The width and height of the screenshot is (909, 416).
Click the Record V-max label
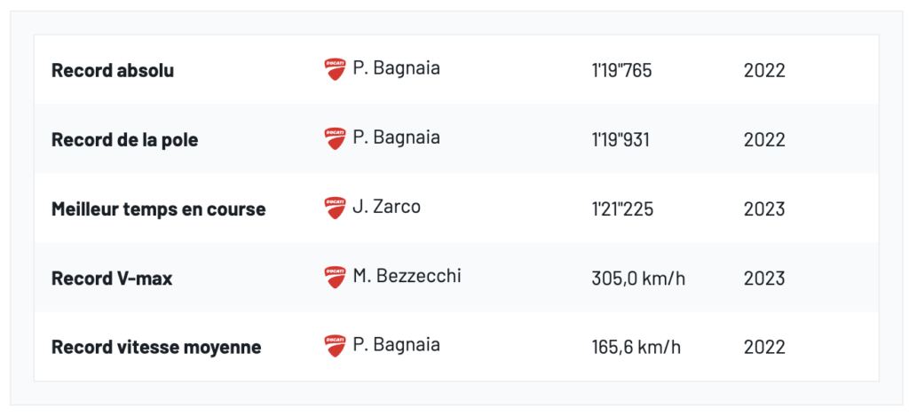point(112,279)
